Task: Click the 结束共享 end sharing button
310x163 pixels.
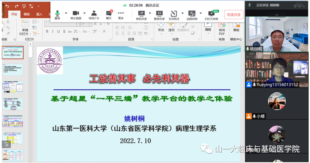Action: [234, 14]
